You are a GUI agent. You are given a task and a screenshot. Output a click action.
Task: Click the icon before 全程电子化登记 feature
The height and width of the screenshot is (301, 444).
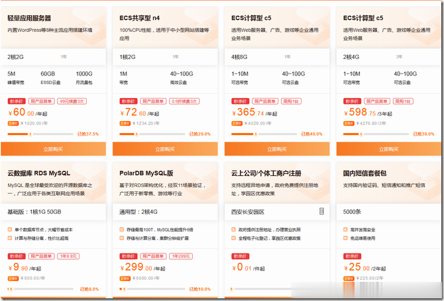tap(233, 238)
